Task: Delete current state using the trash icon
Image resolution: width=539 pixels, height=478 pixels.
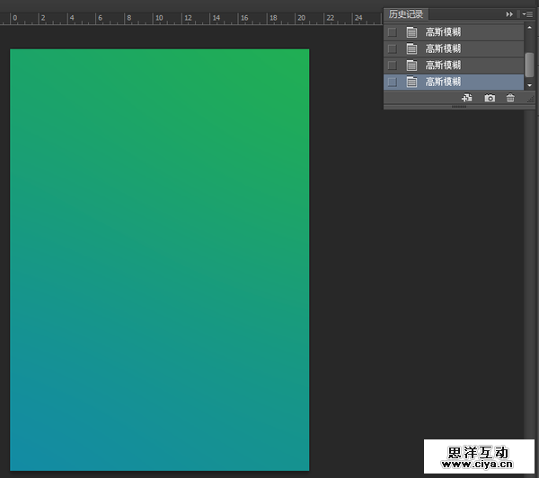Action: (510, 98)
